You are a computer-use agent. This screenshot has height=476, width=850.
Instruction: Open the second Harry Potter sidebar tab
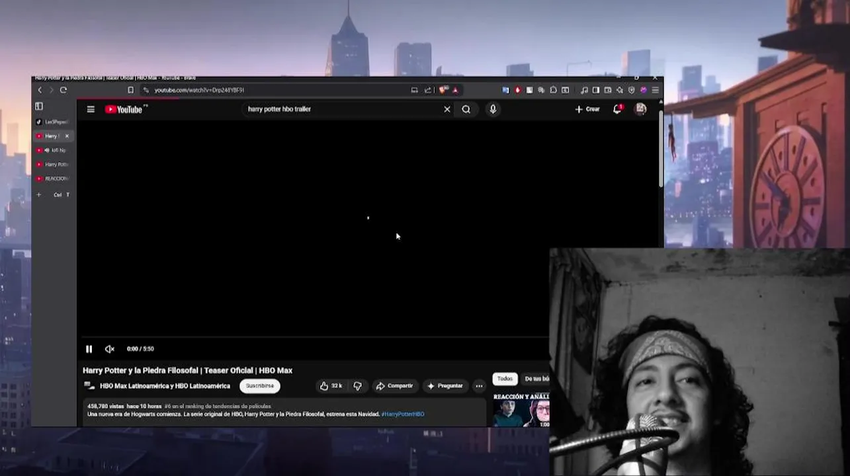tap(52, 165)
